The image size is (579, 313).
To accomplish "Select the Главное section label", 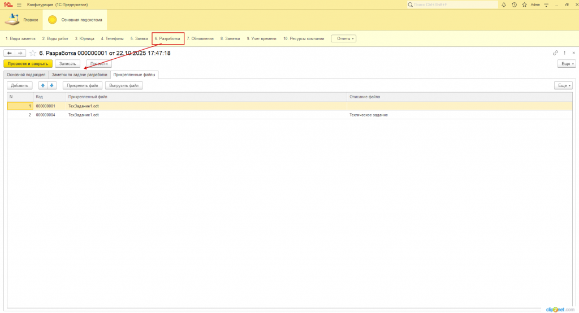I will [31, 20].
